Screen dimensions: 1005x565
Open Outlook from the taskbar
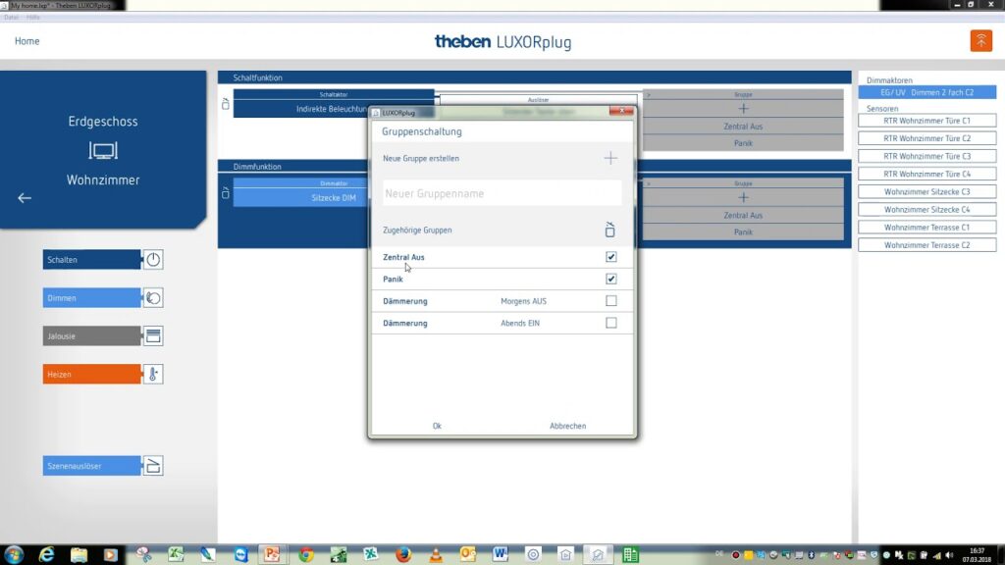468,554
